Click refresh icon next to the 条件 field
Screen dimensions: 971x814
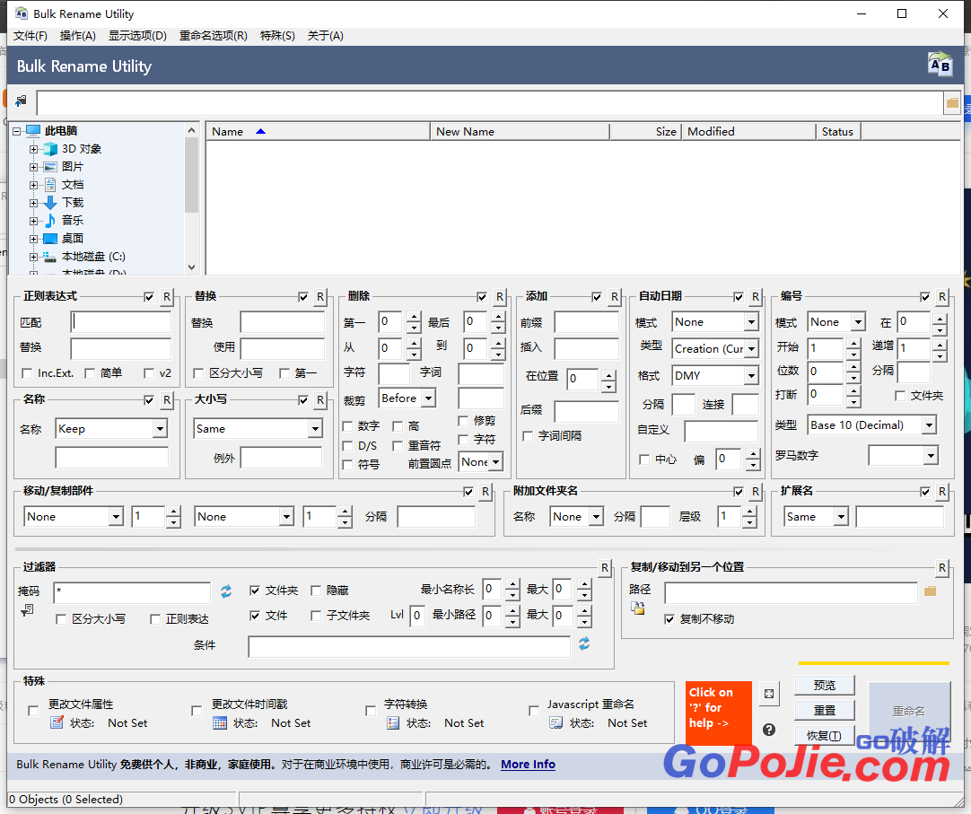point(584,643)
